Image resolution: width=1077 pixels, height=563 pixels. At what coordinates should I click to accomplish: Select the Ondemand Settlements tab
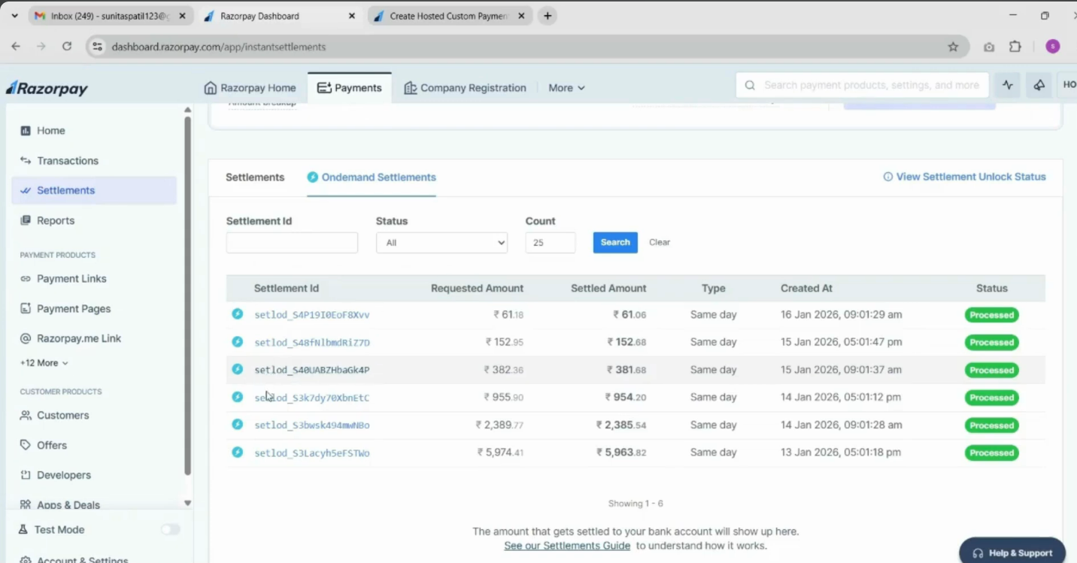(372, 177)
